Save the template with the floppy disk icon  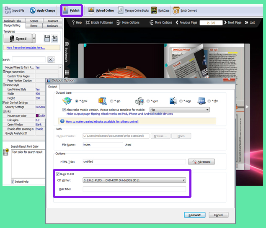(47, 38)
